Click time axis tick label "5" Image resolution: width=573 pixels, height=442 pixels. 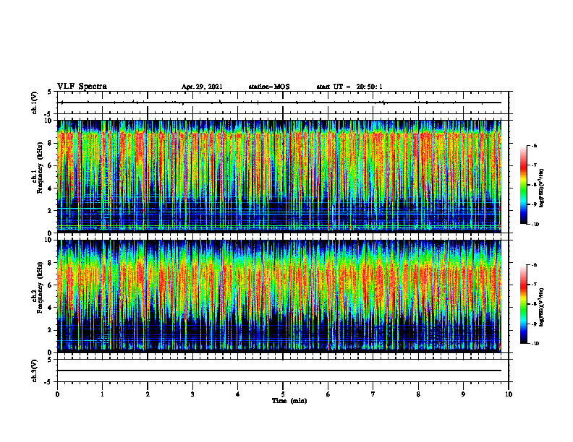283,394
